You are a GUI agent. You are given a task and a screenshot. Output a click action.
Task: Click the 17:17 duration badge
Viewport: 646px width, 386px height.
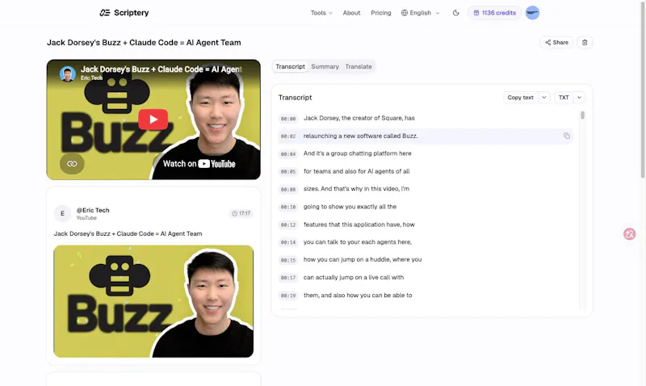click(241, 213)
